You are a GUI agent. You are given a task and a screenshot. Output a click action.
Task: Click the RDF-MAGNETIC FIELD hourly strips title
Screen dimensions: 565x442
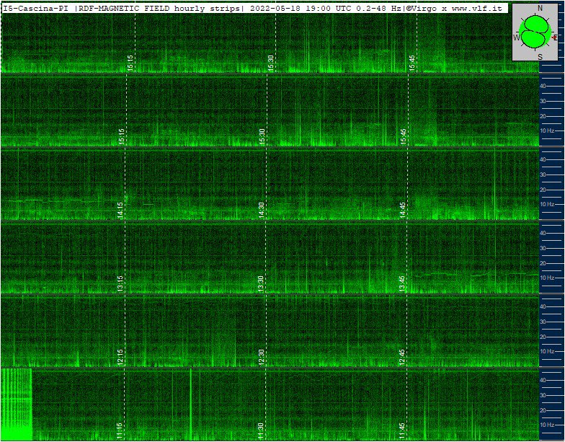(x=159, y=7)
